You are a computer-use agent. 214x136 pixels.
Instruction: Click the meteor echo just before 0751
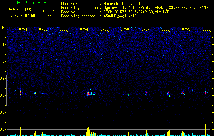[x=20, y=92]
